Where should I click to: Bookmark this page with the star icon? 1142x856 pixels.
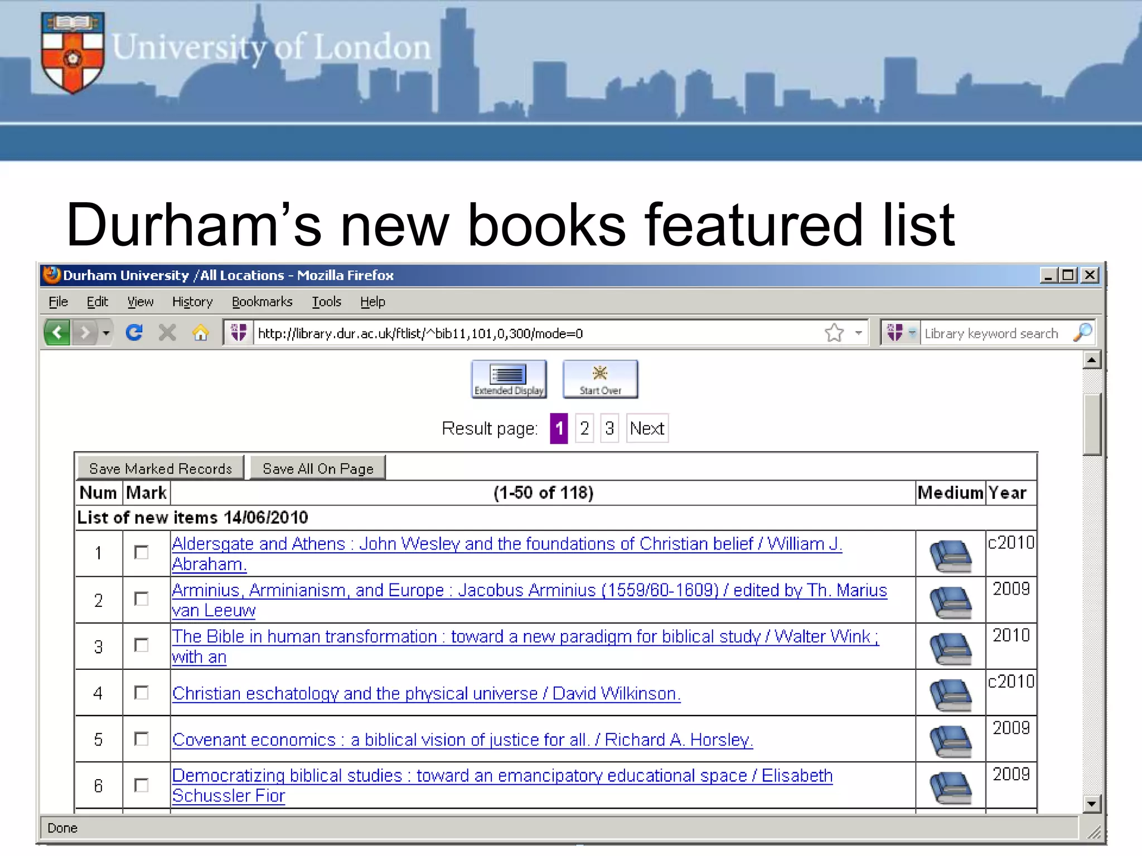pos(834,333)
